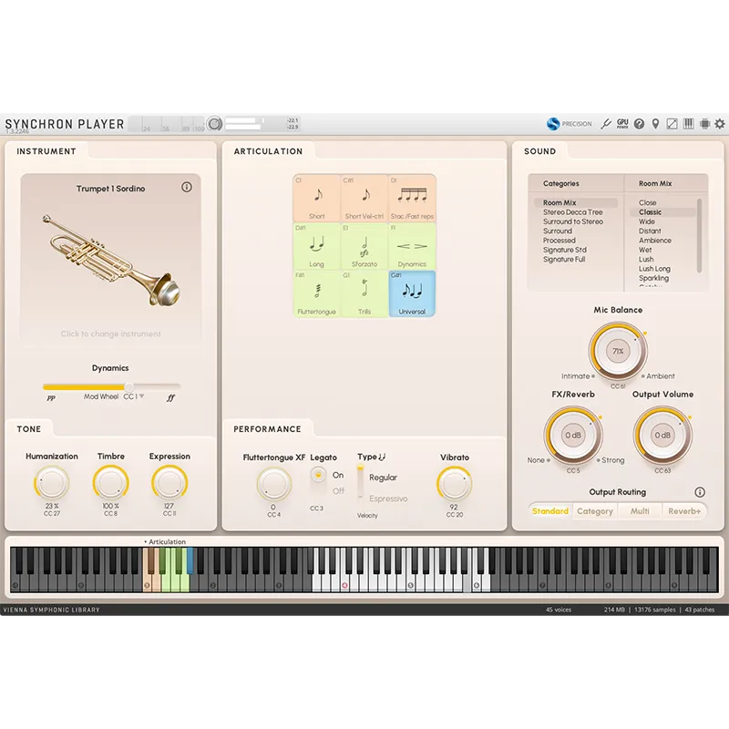Image resolution: width=729 pixels, height=729 pixels.
Task: Select Stereo Decca Tree category
Action: 573,212
